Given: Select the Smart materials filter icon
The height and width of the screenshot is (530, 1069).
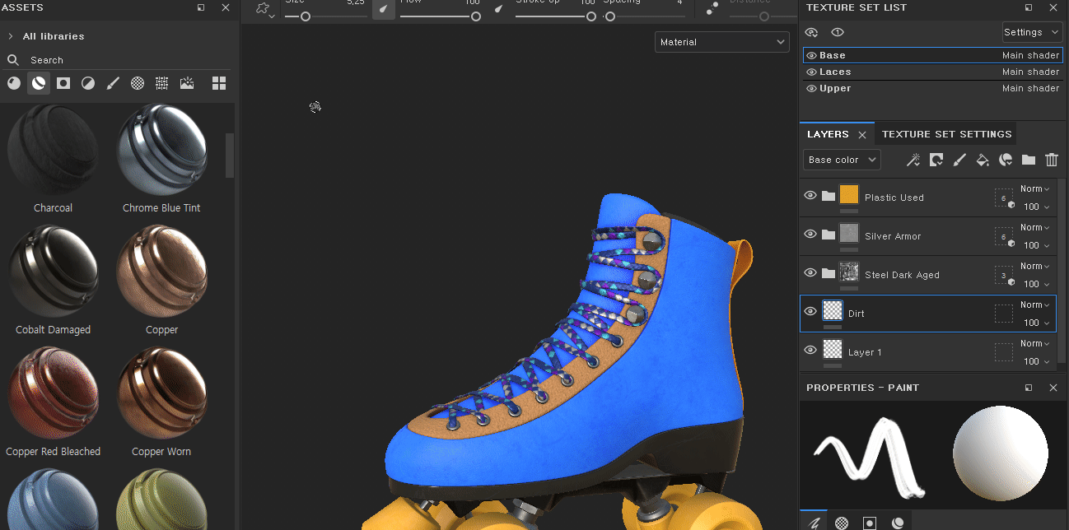Looking at the screenshot, I should pos(39,83).
